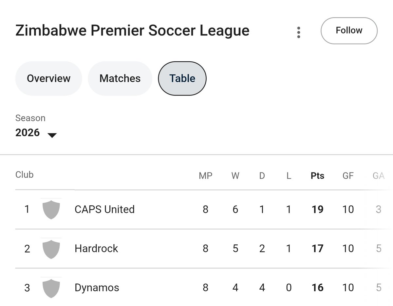Click the Hardrock club crest icon
Image resolution: width=393 pixels, height=306 pixels.
51,249
